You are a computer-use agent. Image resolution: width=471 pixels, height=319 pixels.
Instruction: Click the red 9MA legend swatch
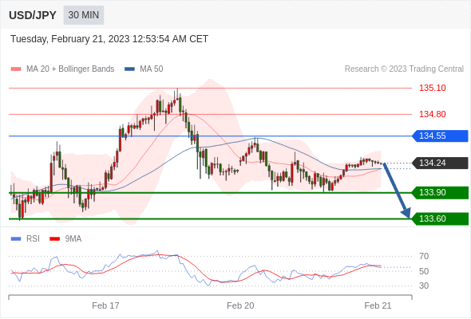[54, 239]
